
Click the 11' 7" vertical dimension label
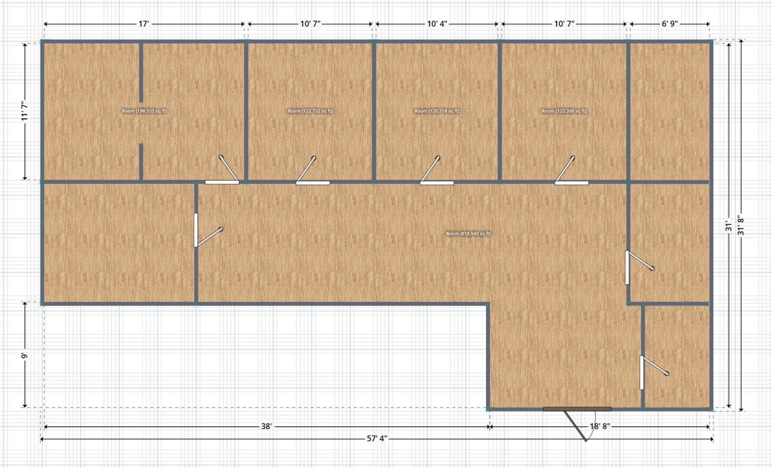pyautogui.click(x=25, y=111)
